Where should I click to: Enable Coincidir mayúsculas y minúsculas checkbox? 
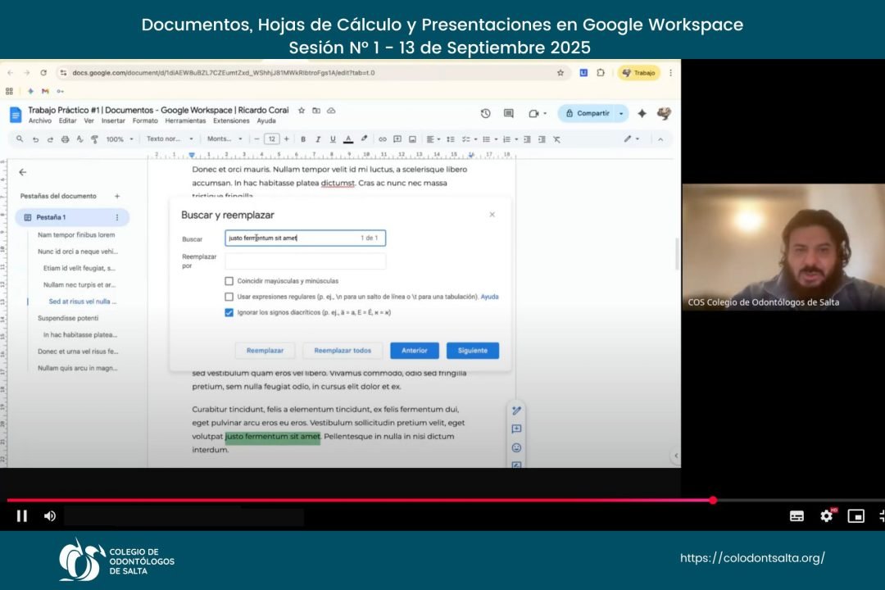pos(229,281)
